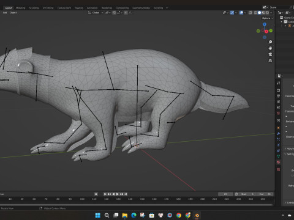294x220 pixels.
Task: Open the Modifiers properties wrench tab
Action: 279,134
